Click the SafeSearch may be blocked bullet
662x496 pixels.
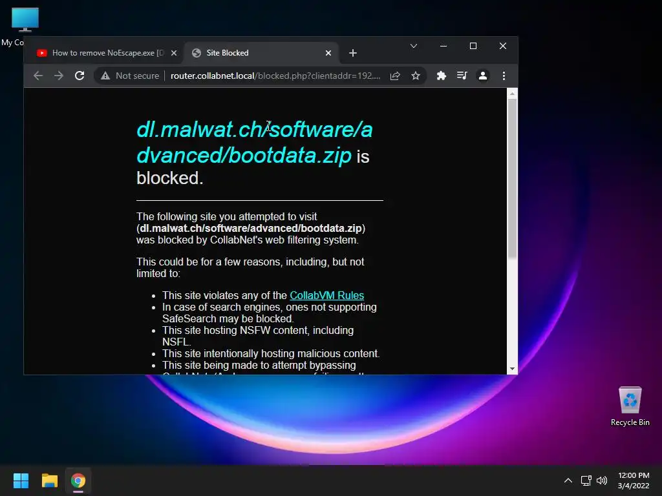tap(270, 313)
